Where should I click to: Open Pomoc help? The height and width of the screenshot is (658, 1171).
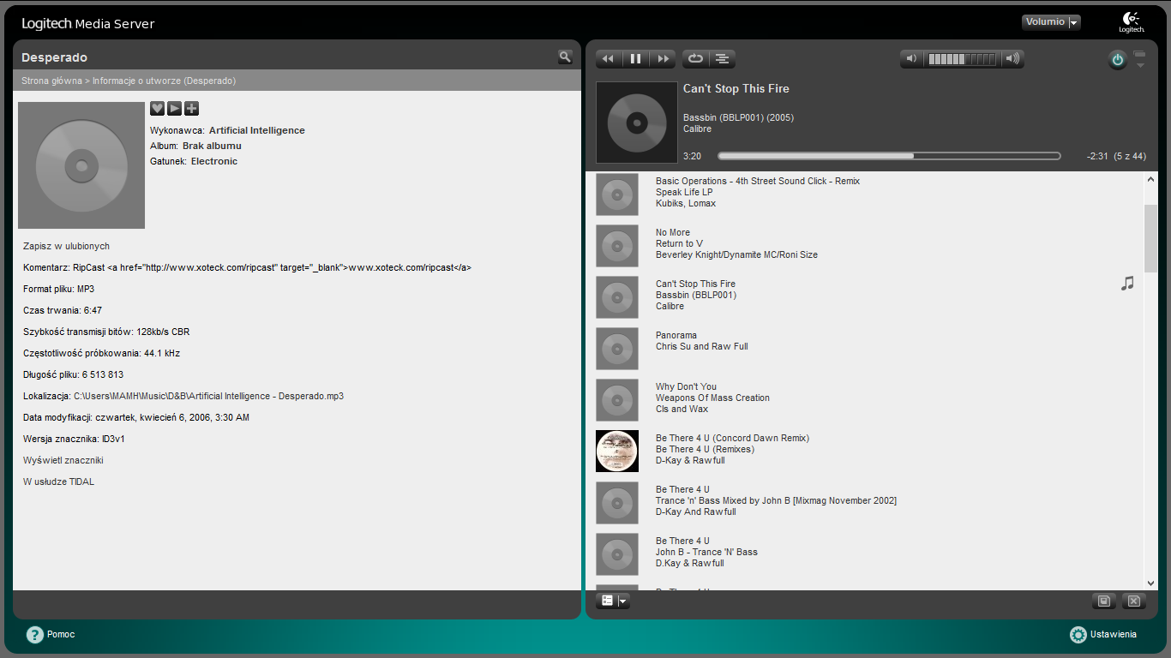51,635
